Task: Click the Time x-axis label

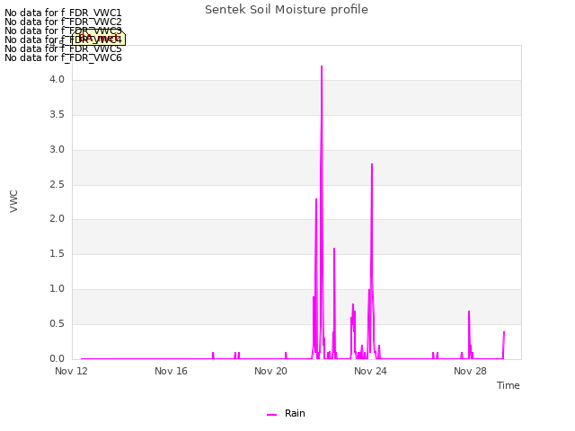Action: click(508, 385)
